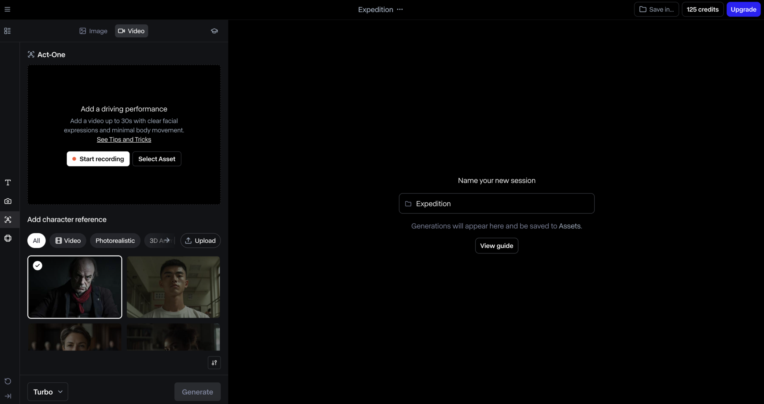
Task: Expand the session options via ellipsis
Action: (x=400, y=9)
